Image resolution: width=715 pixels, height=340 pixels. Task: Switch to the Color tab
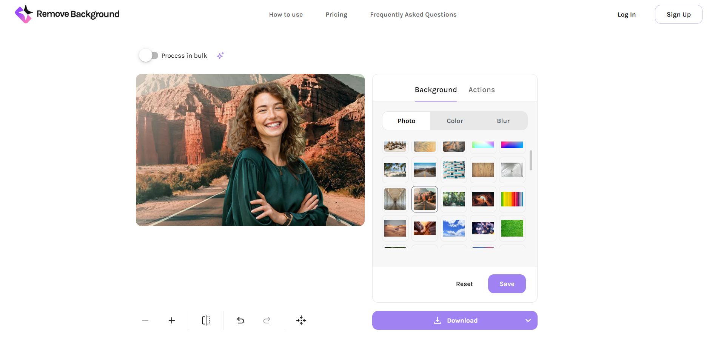coord(455,120)
